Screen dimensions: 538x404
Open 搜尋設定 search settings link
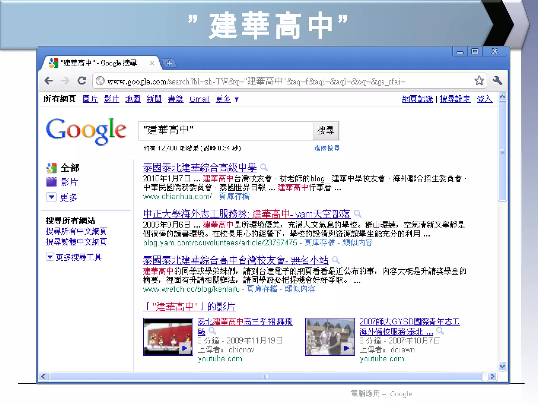[455, 99]
